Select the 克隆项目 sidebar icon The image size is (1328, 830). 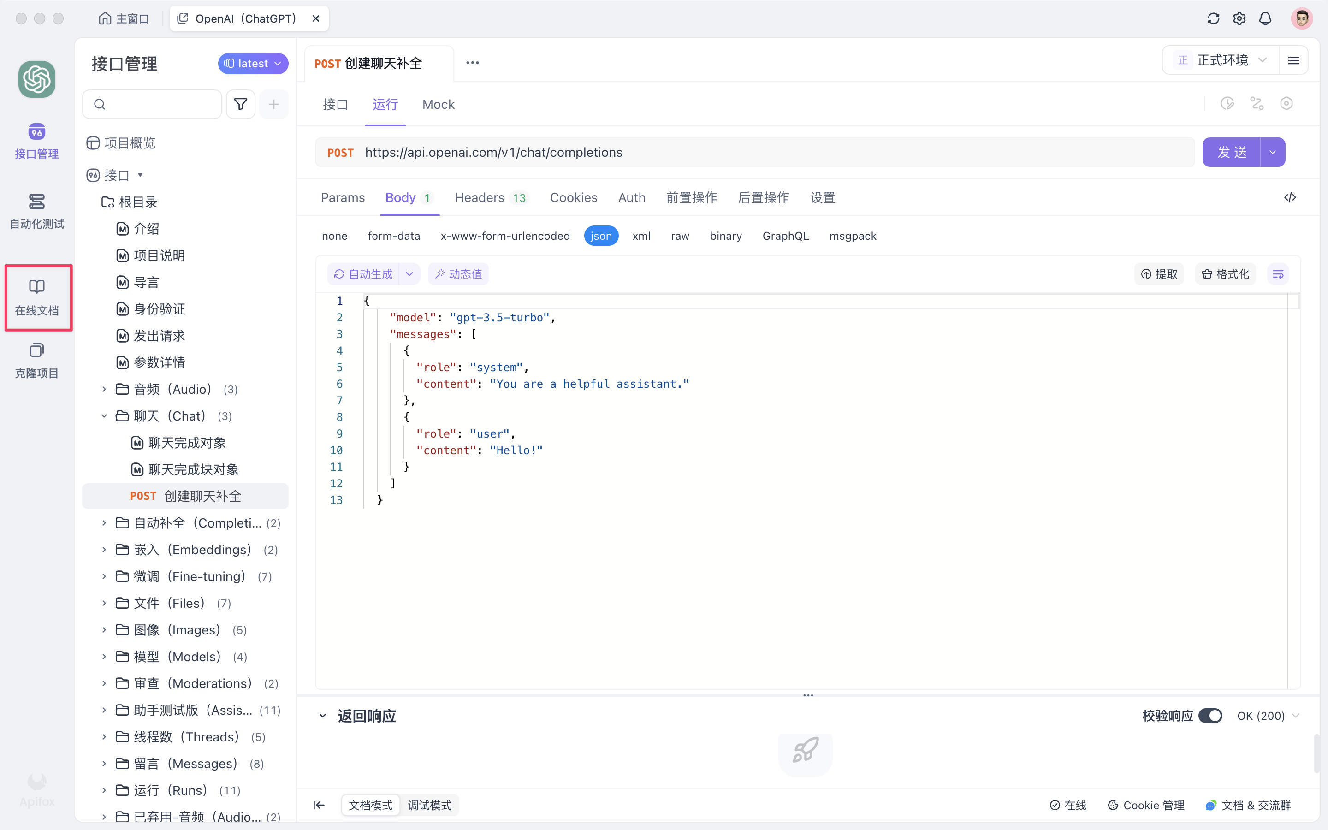36,361
